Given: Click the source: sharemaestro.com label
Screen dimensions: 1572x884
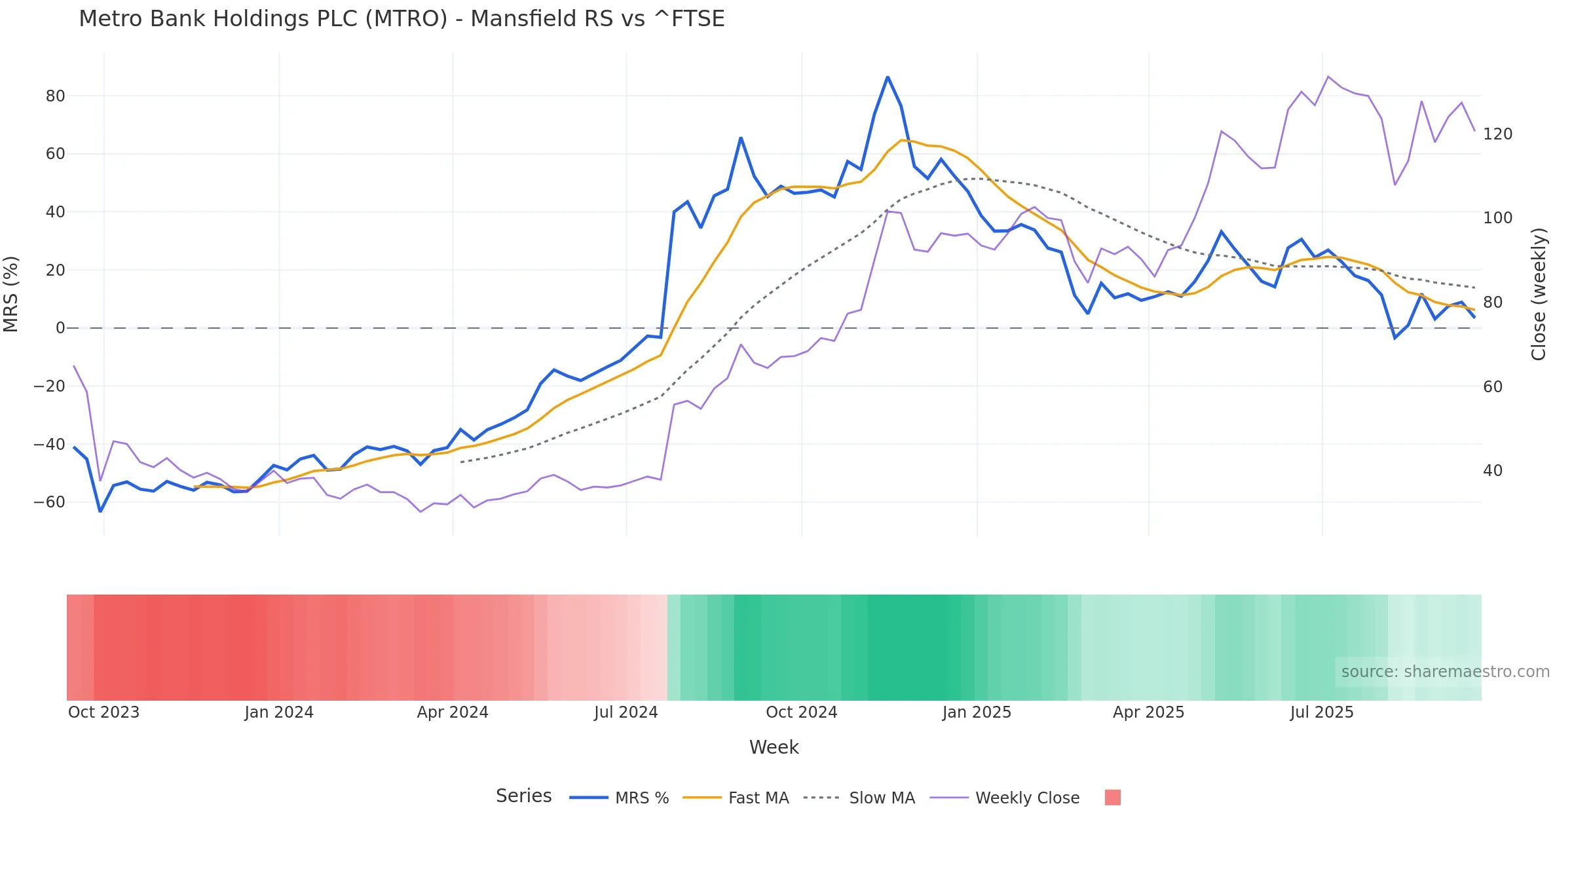Looking at the screenshot, I should (1445, 672).
